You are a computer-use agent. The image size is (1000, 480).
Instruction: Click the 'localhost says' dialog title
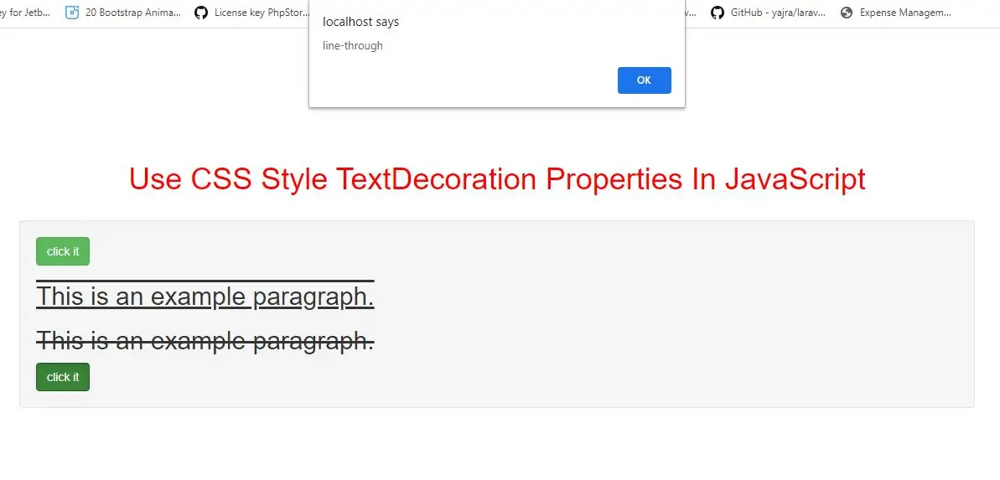(x=361, y=22)
